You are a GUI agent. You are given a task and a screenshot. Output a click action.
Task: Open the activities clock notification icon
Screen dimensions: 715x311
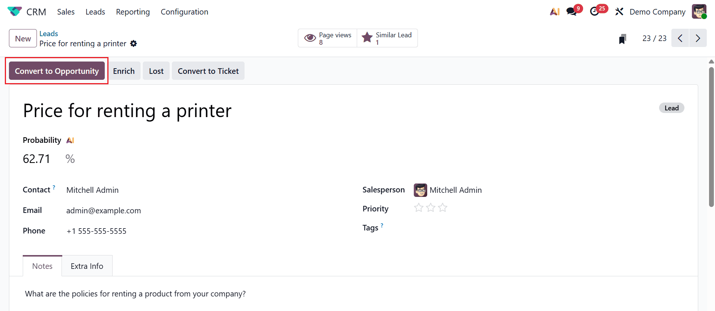[595, 12]
